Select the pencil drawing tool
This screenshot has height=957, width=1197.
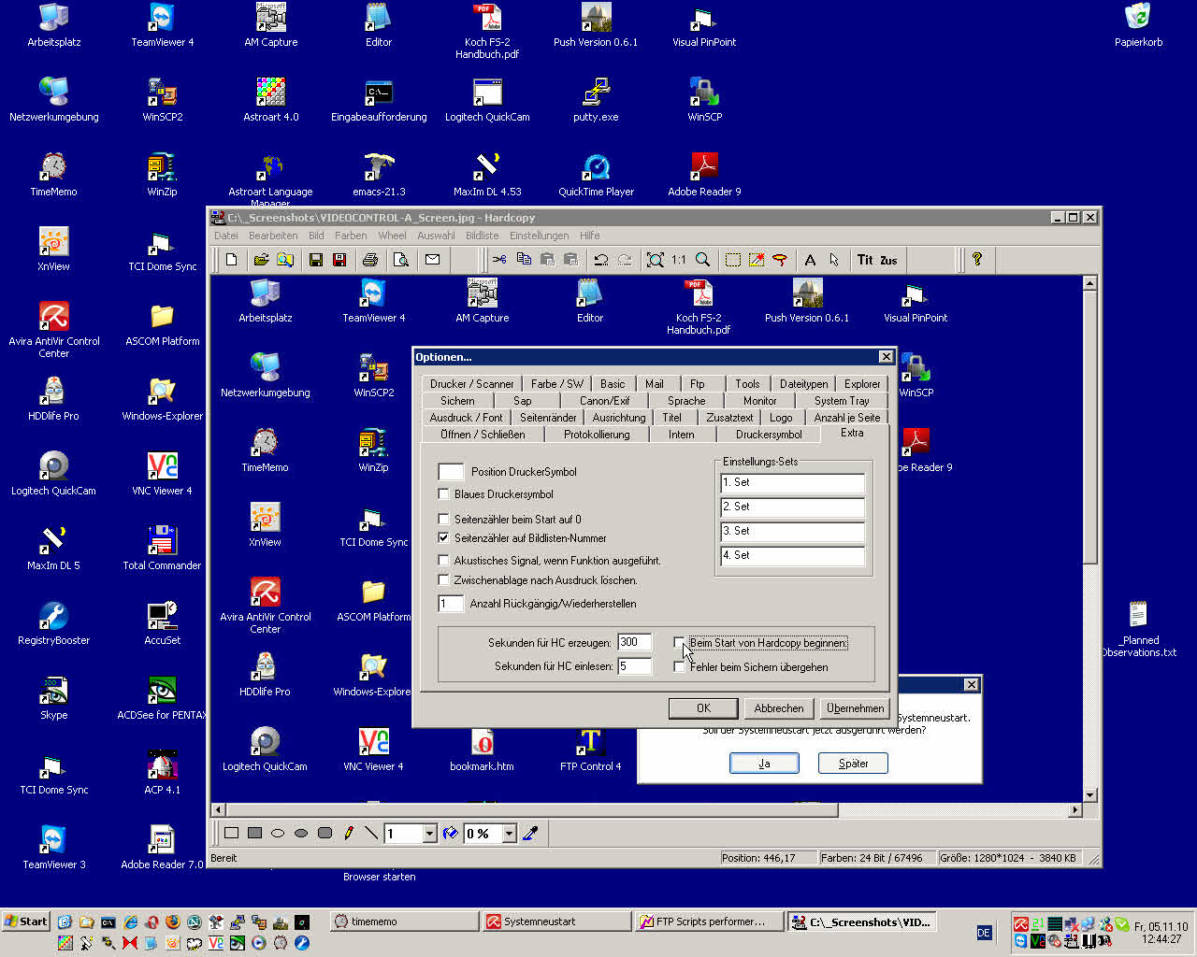[349, 833]
